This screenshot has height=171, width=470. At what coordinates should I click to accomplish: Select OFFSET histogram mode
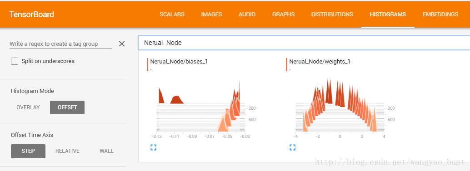tap(67, 107)
